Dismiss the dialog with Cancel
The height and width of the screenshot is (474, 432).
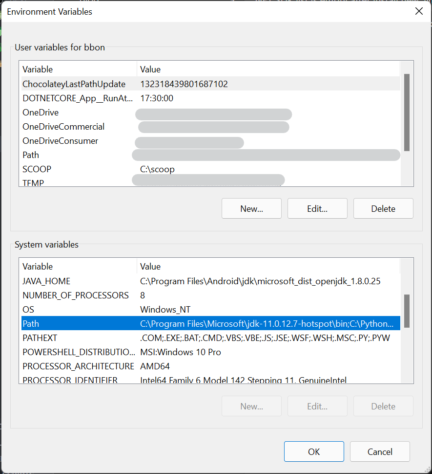380,451
